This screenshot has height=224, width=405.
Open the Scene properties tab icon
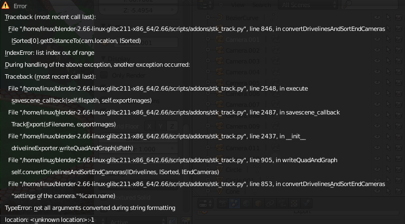point(234,202)
